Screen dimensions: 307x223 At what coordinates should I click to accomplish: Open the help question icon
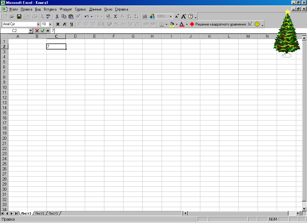click(190, 16)
